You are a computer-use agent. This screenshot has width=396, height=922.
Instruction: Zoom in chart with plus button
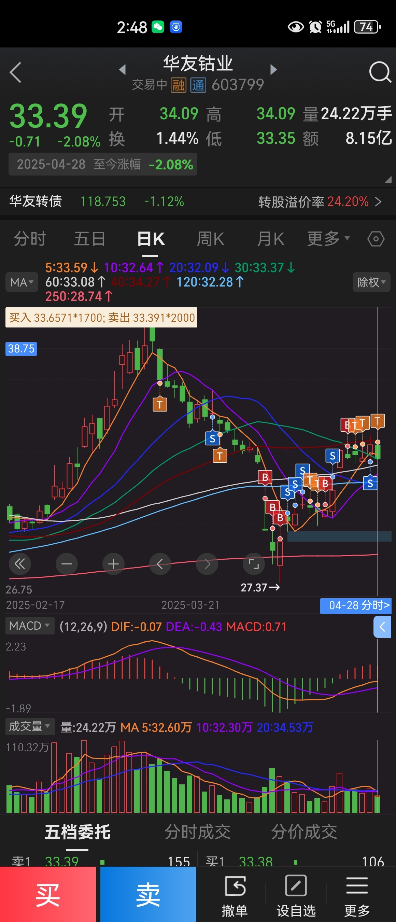(113, 564)
